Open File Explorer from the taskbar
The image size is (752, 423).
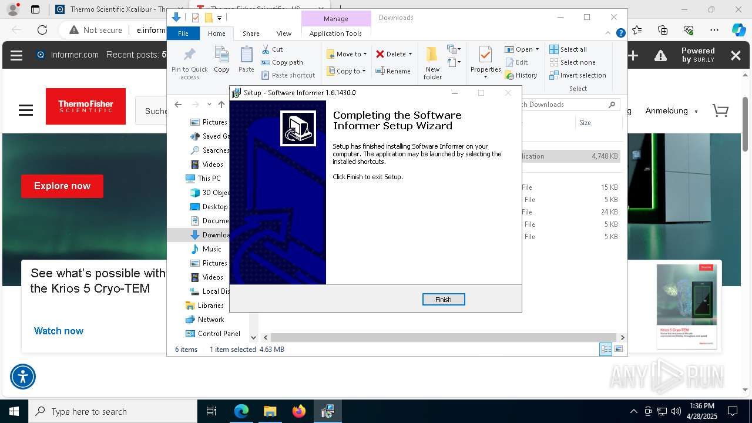tap(270, 411)
